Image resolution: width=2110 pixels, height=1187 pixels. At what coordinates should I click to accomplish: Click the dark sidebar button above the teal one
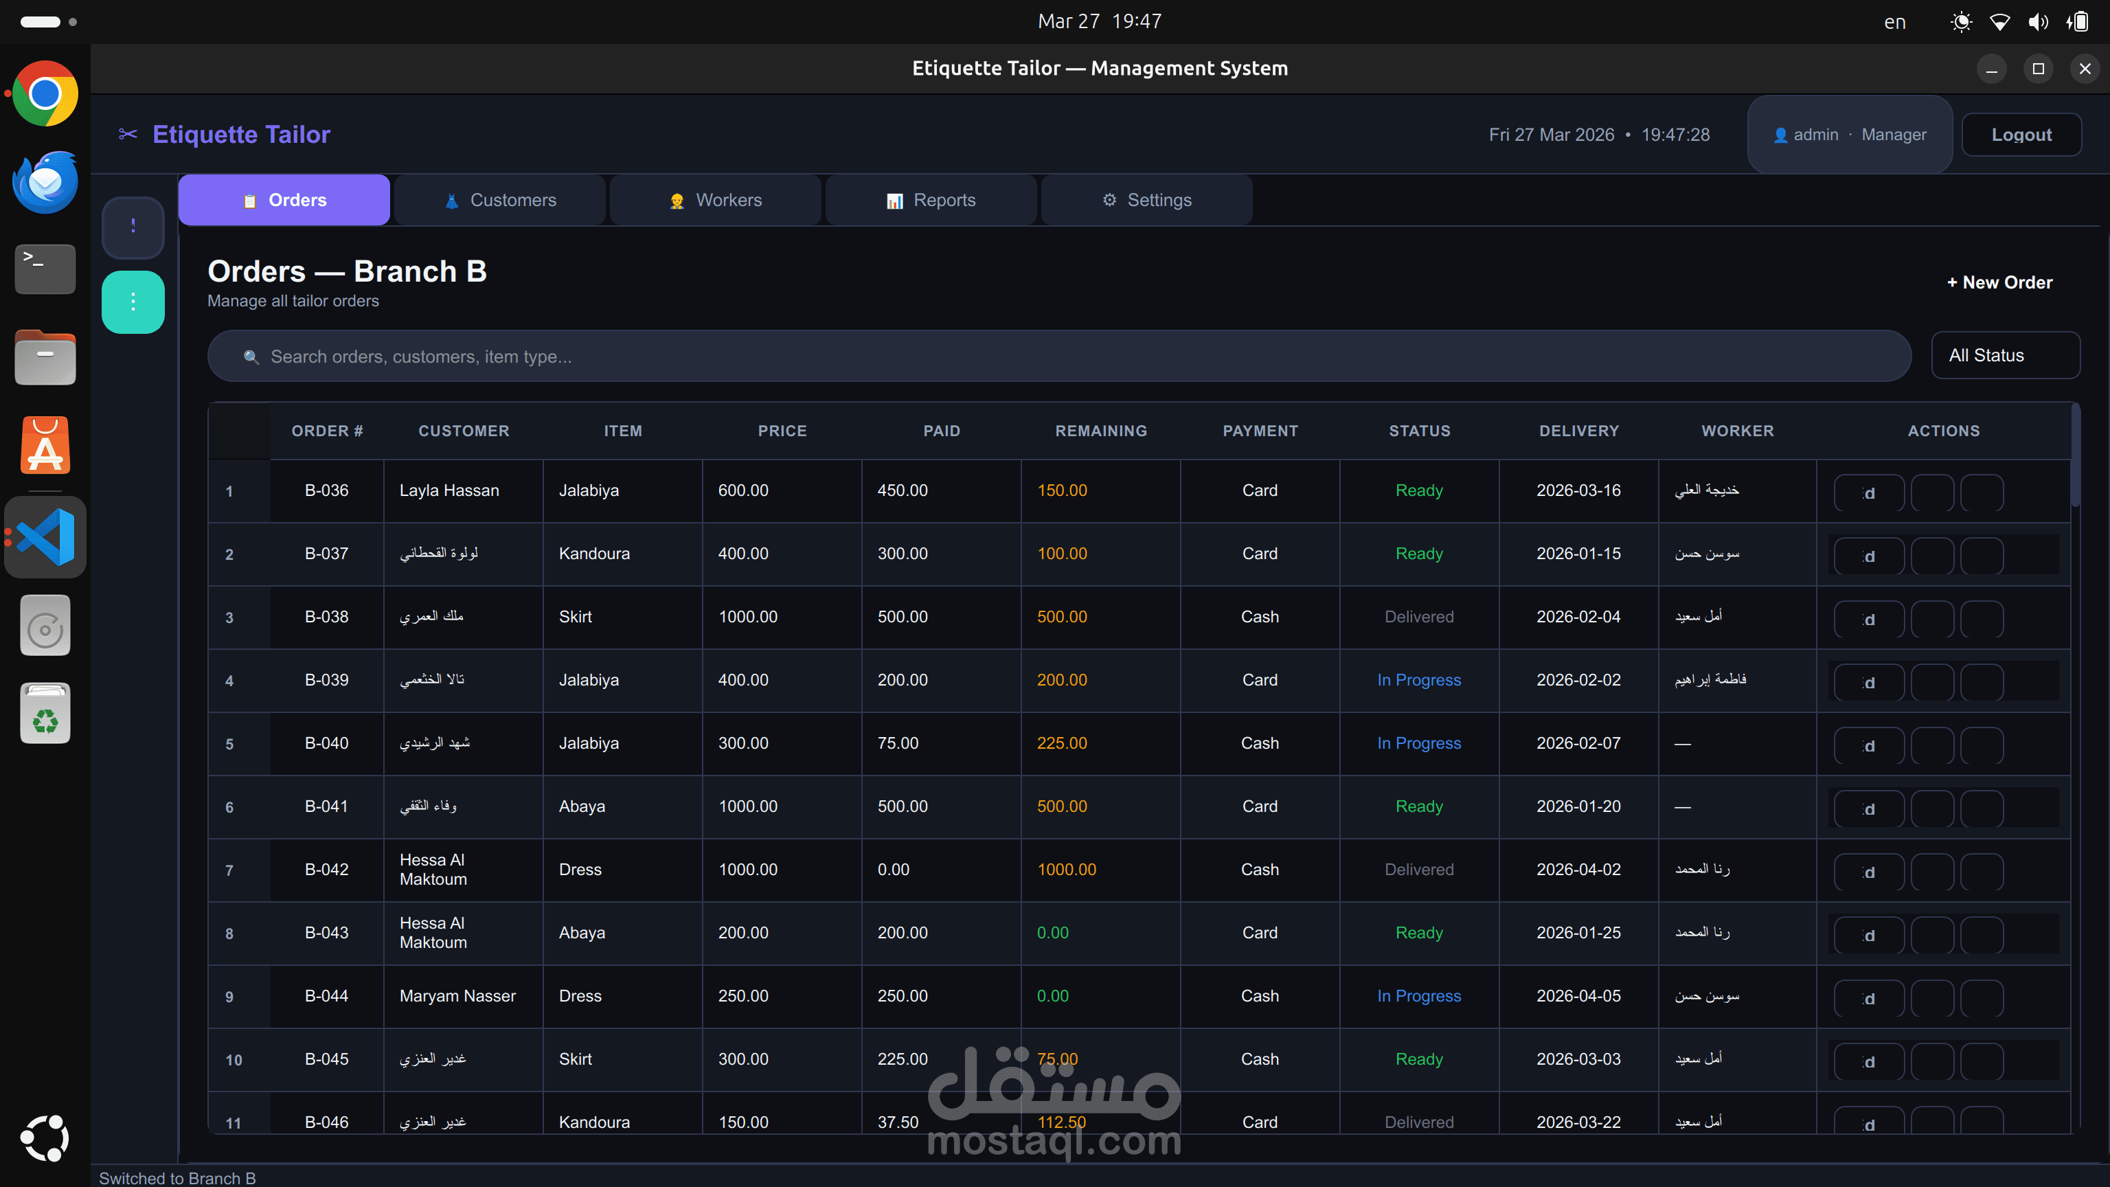click(x=133, y=227)
